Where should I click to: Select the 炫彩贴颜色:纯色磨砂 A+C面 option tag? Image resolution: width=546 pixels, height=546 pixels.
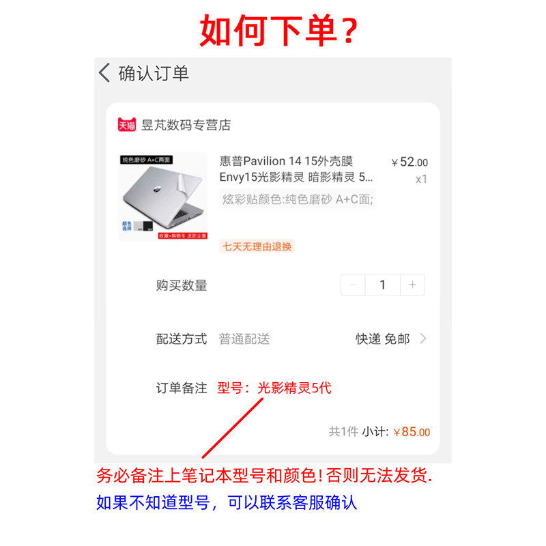(298, 199)
